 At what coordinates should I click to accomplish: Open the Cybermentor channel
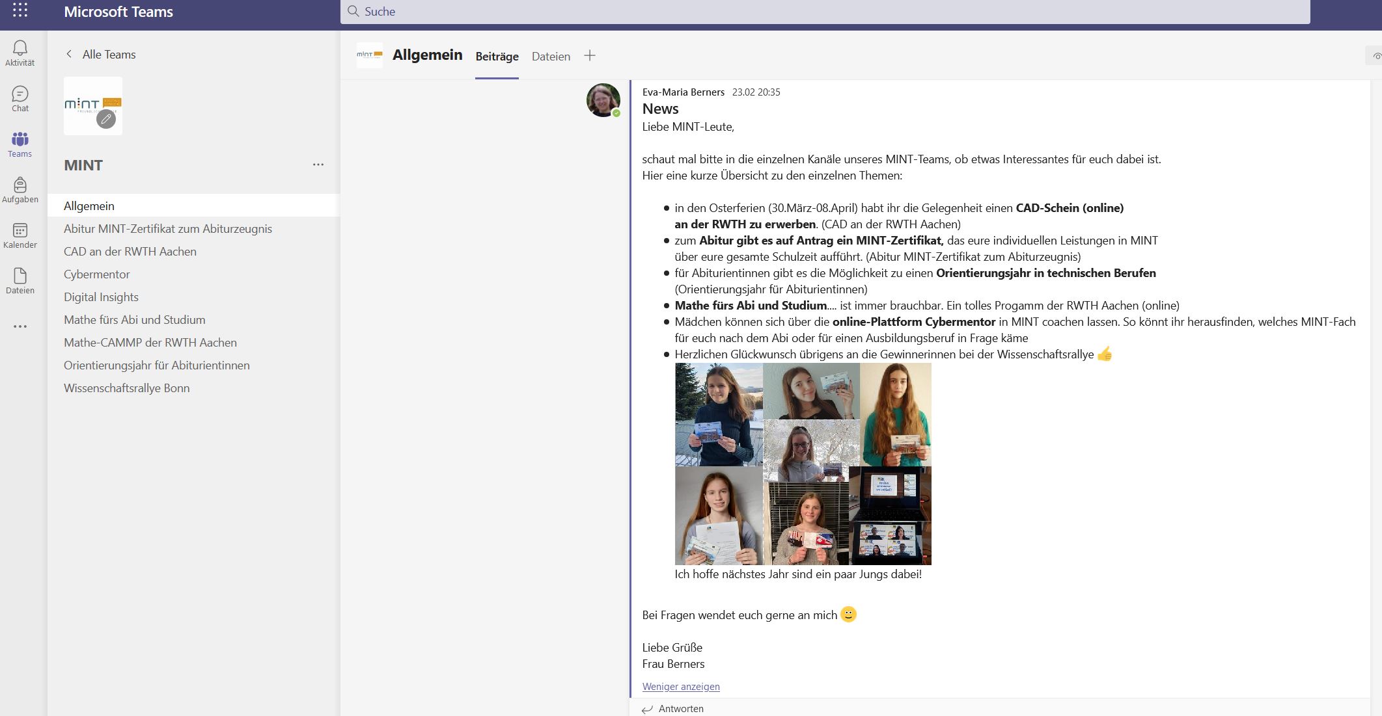(x=97, y=274)
